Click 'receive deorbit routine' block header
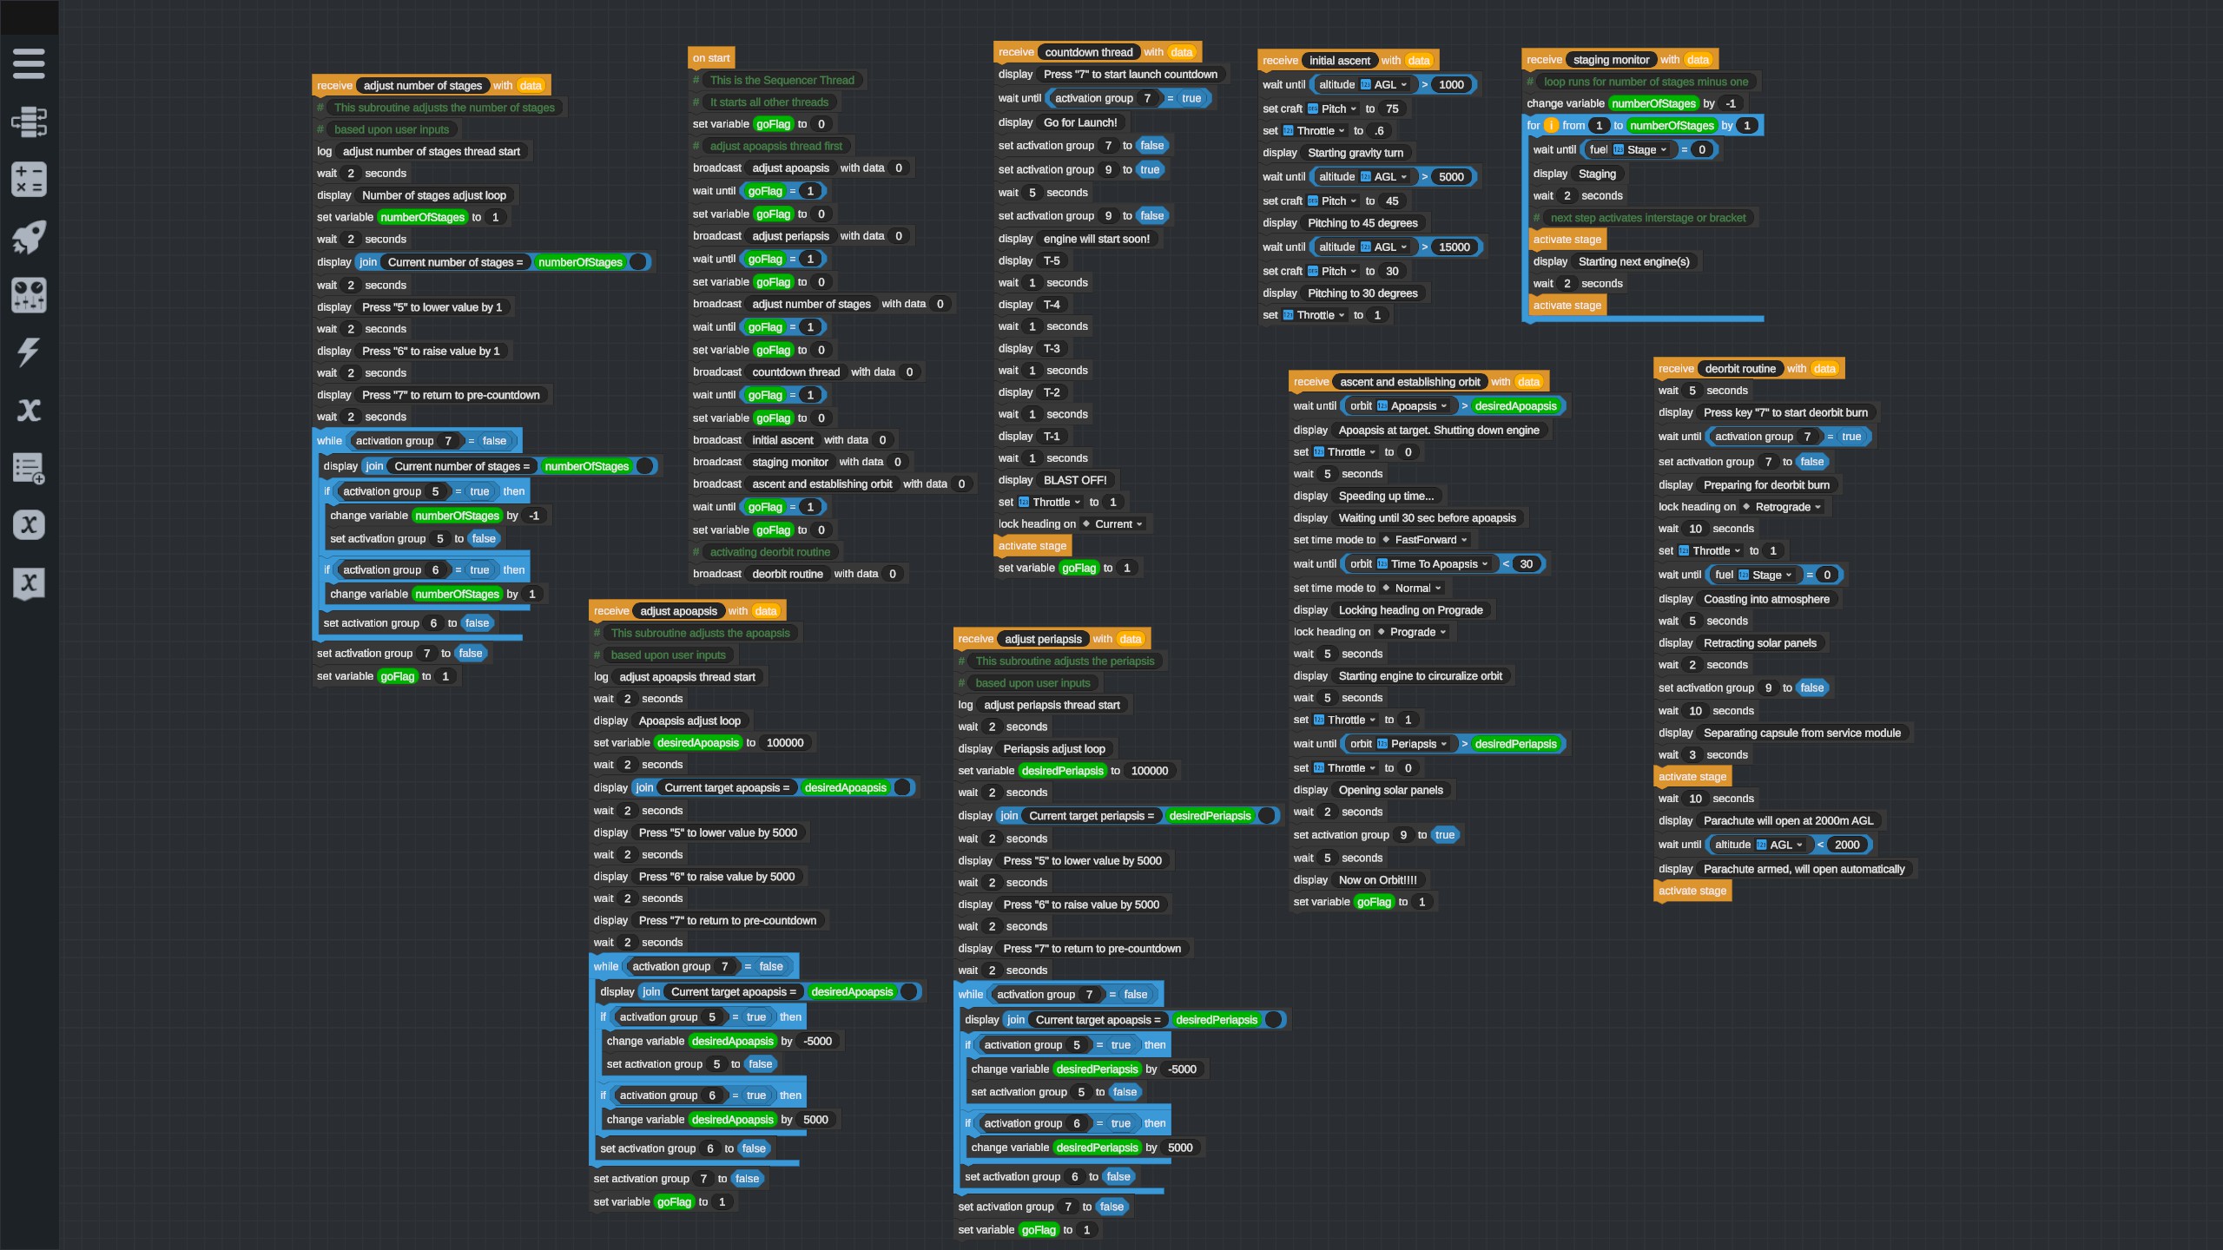 1675,369
